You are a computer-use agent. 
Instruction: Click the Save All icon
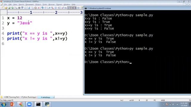[12, 8]
